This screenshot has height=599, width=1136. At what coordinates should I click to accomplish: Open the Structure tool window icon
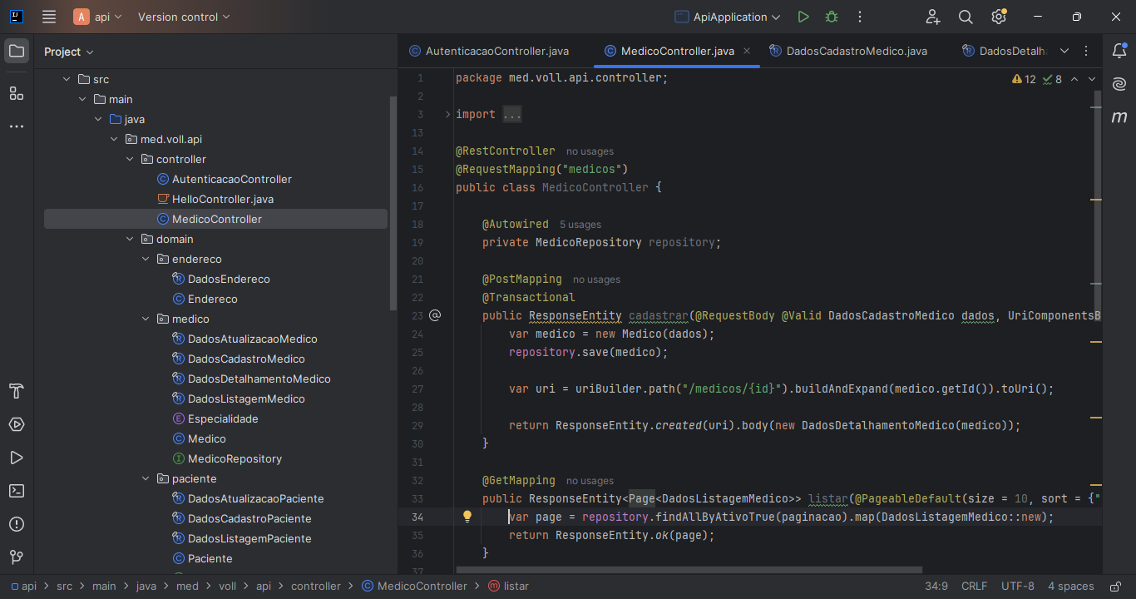click(x=17, y=93)
